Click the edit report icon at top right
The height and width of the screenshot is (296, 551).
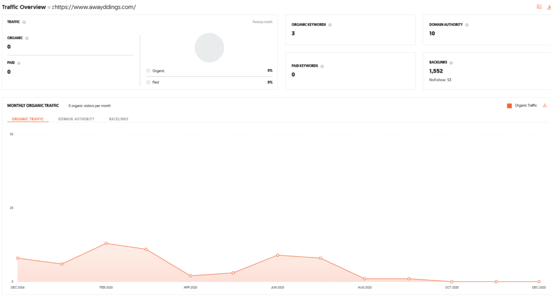[539, 7]
